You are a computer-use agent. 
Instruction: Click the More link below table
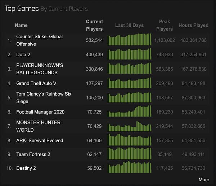coord(203,180)
